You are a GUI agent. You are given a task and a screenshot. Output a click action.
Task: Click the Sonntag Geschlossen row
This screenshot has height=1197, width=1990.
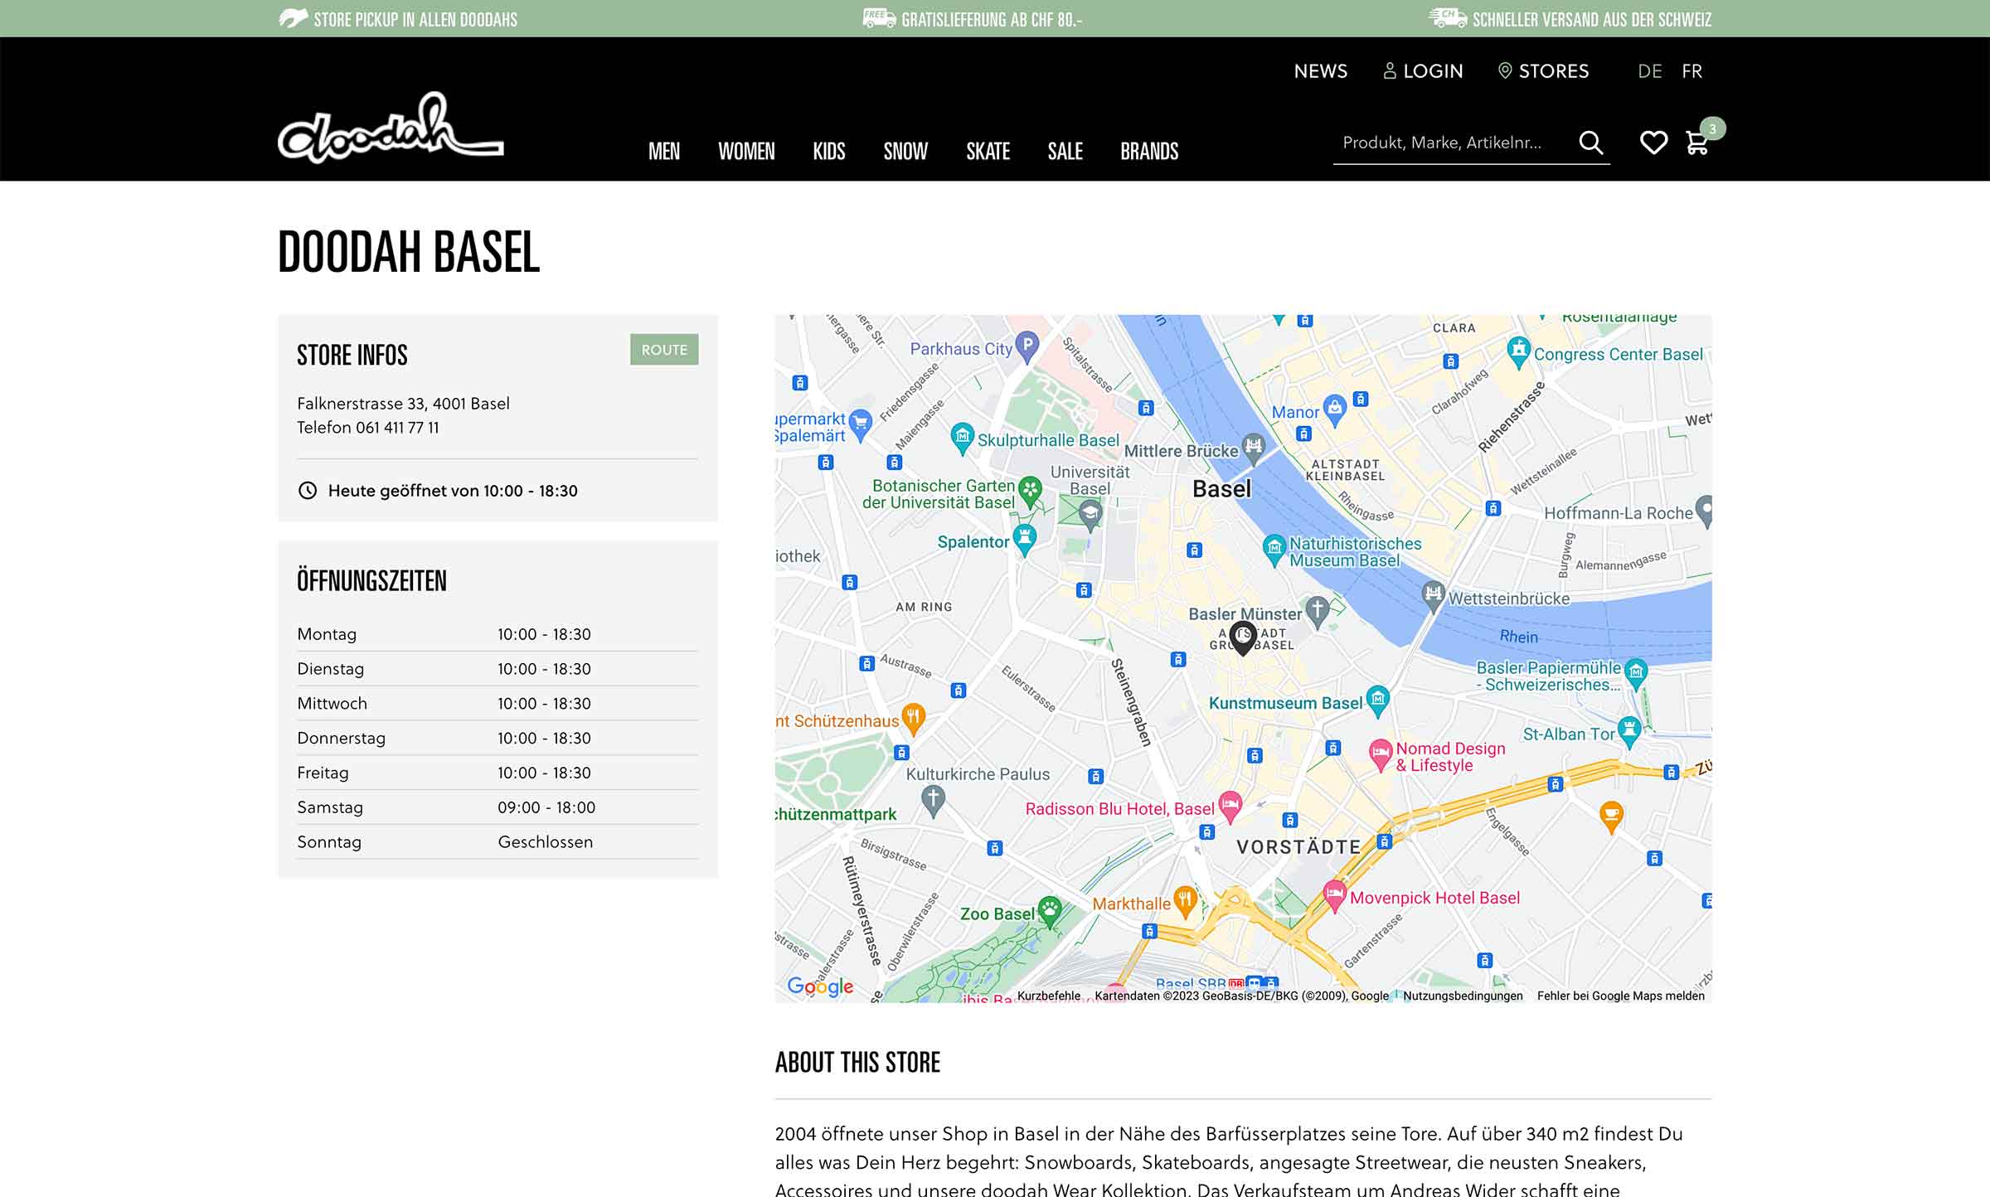[x=498, y=842]
